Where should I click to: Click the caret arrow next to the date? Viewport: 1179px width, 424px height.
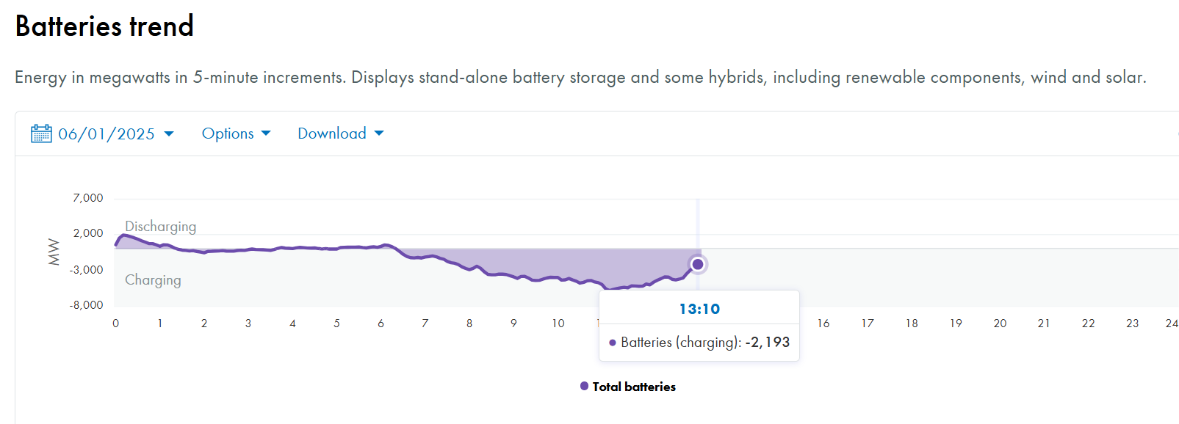[x=169, y=134]
